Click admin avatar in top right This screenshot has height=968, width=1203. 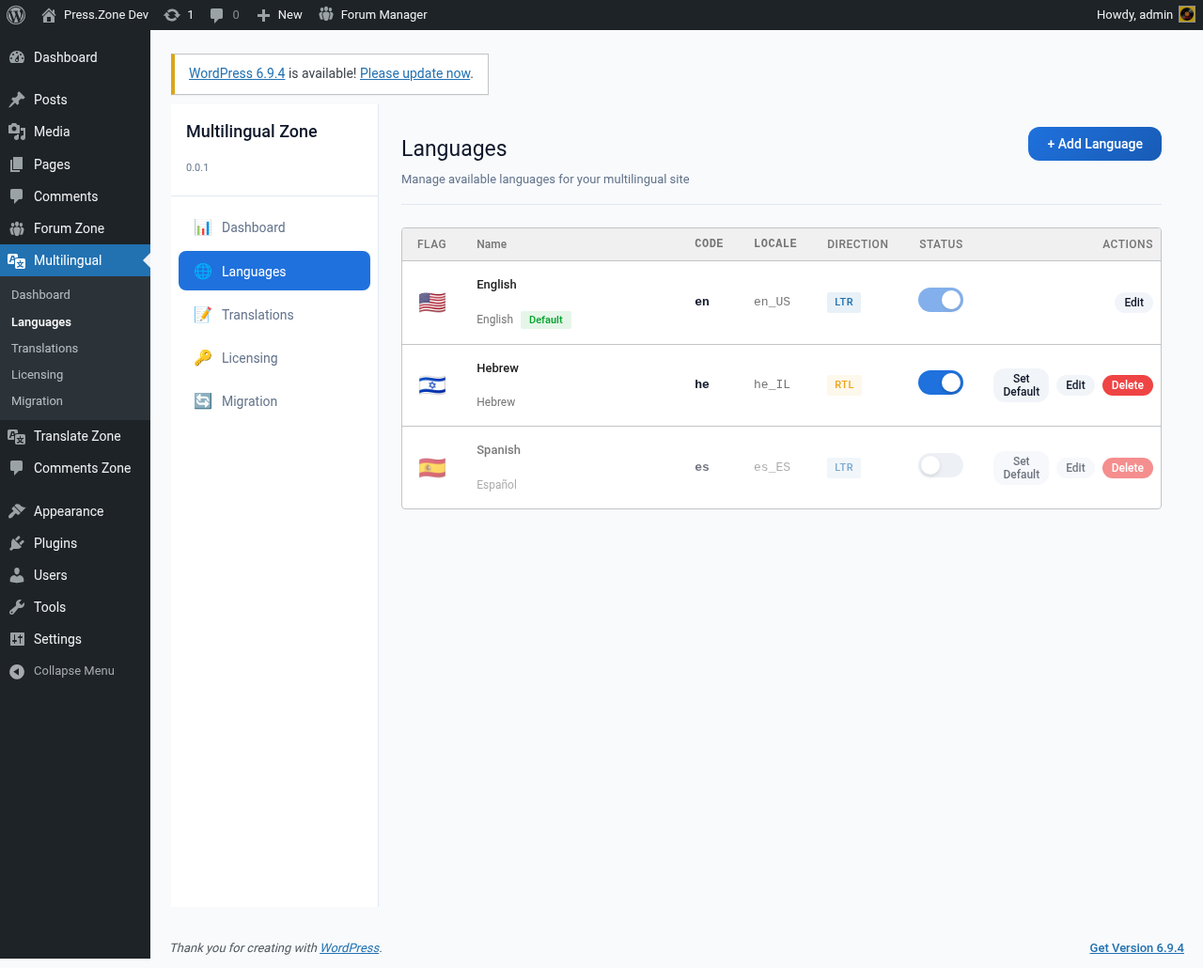(1187, 14)
